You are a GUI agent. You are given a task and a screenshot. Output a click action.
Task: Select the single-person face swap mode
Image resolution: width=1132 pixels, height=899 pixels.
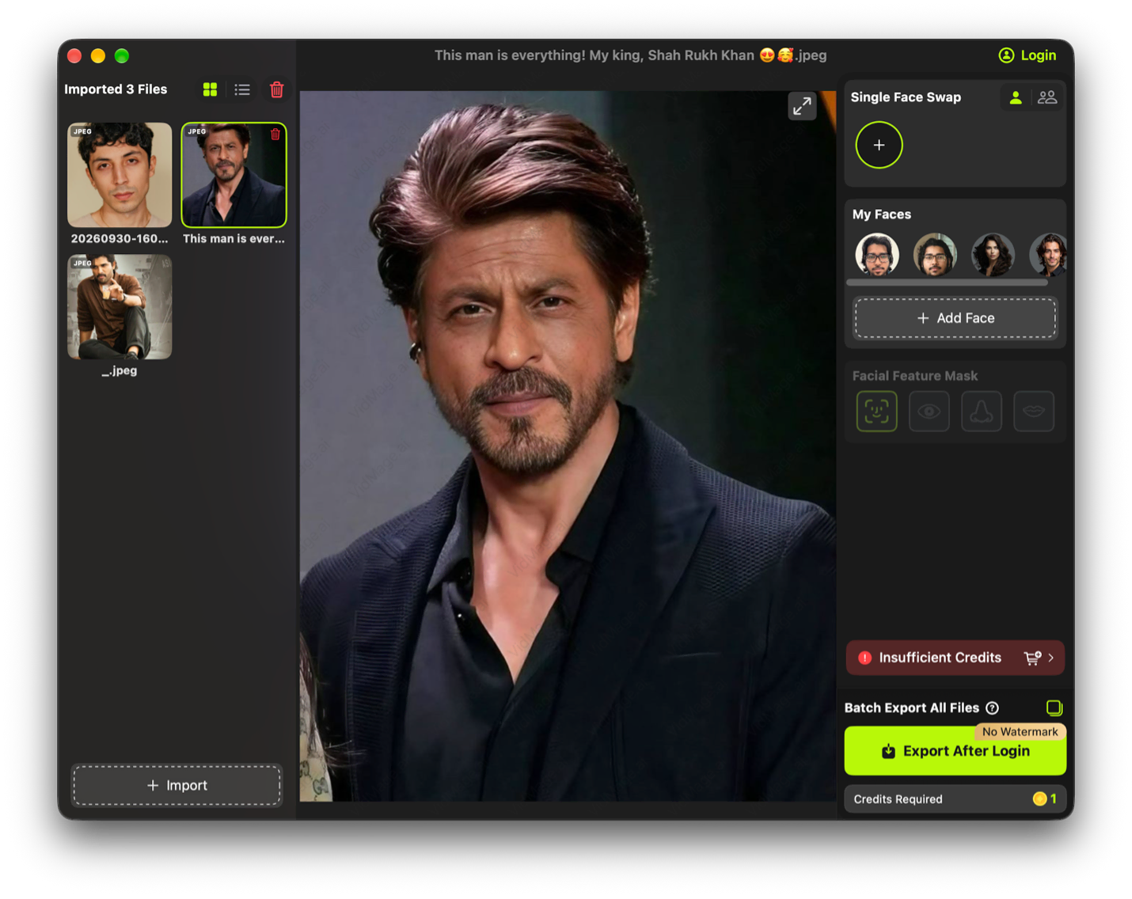[x=1016, y=97]
